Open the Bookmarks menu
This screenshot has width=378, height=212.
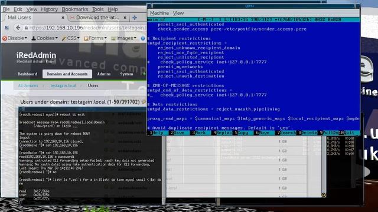tap(75, 9)
